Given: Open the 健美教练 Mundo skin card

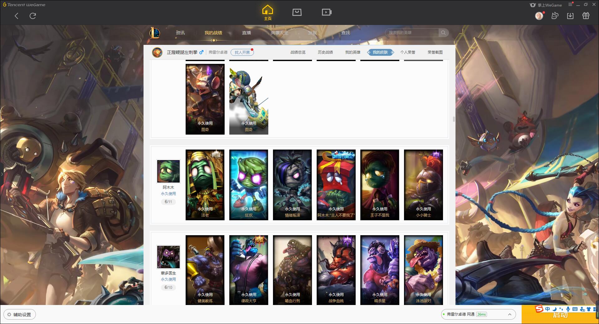Looking at the screenshot, I should [205, 270].
